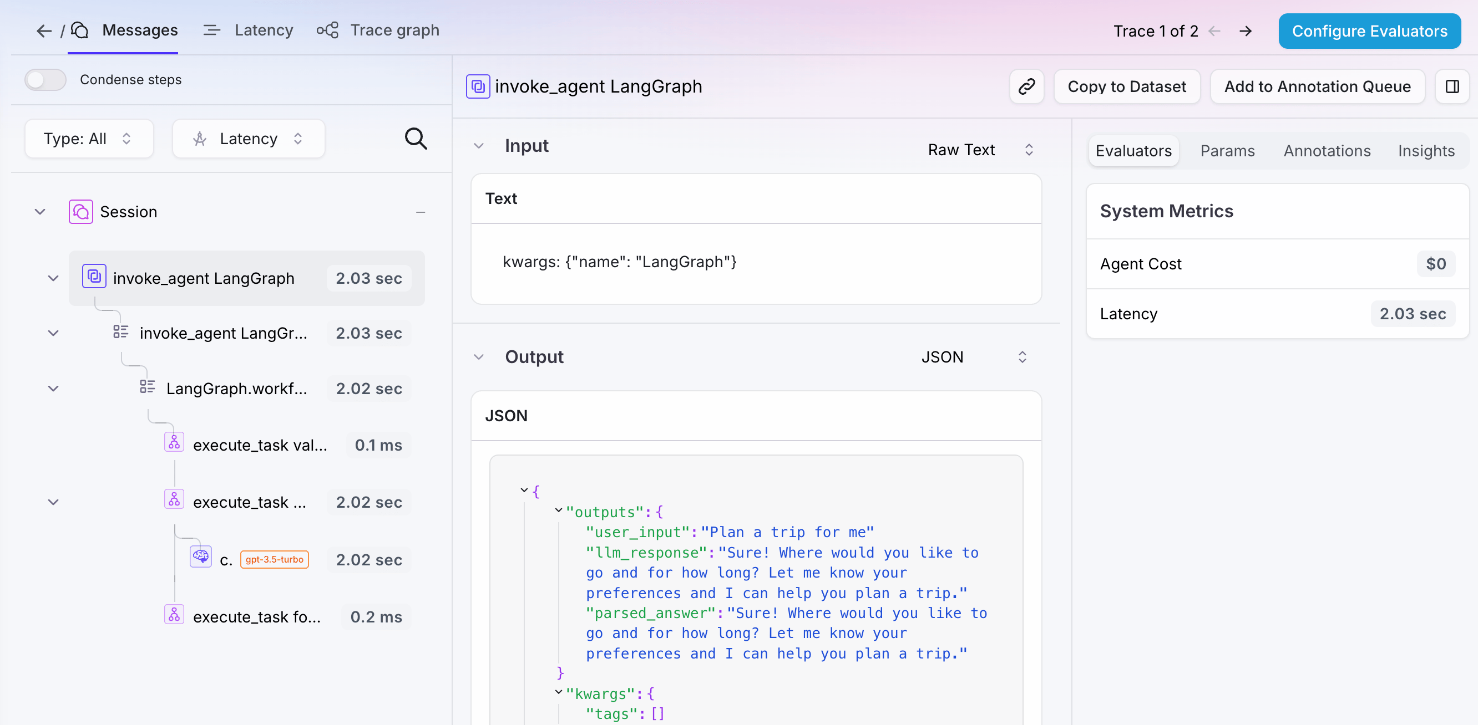Screen dimensions: 1478x725
Task: Select LangGraph.workf... row
Action: (x=274, y=389)
